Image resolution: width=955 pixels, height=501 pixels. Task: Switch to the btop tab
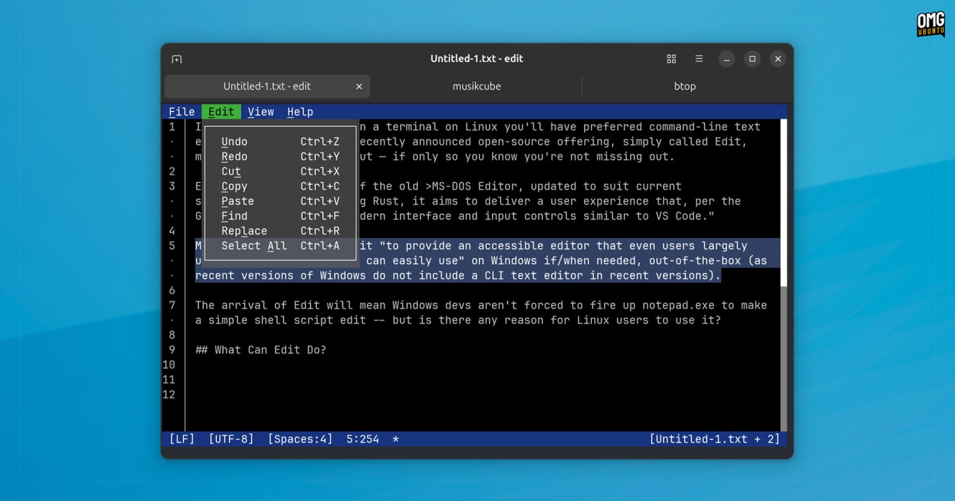click(x=685, y=86)
